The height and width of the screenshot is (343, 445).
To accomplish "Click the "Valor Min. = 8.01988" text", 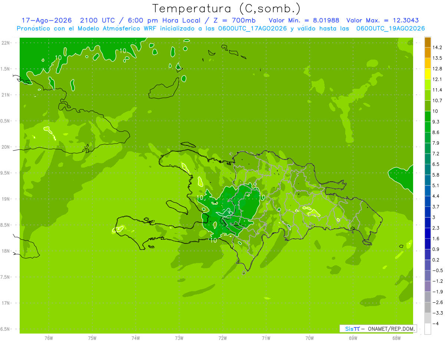I will (x=304, y=20).
